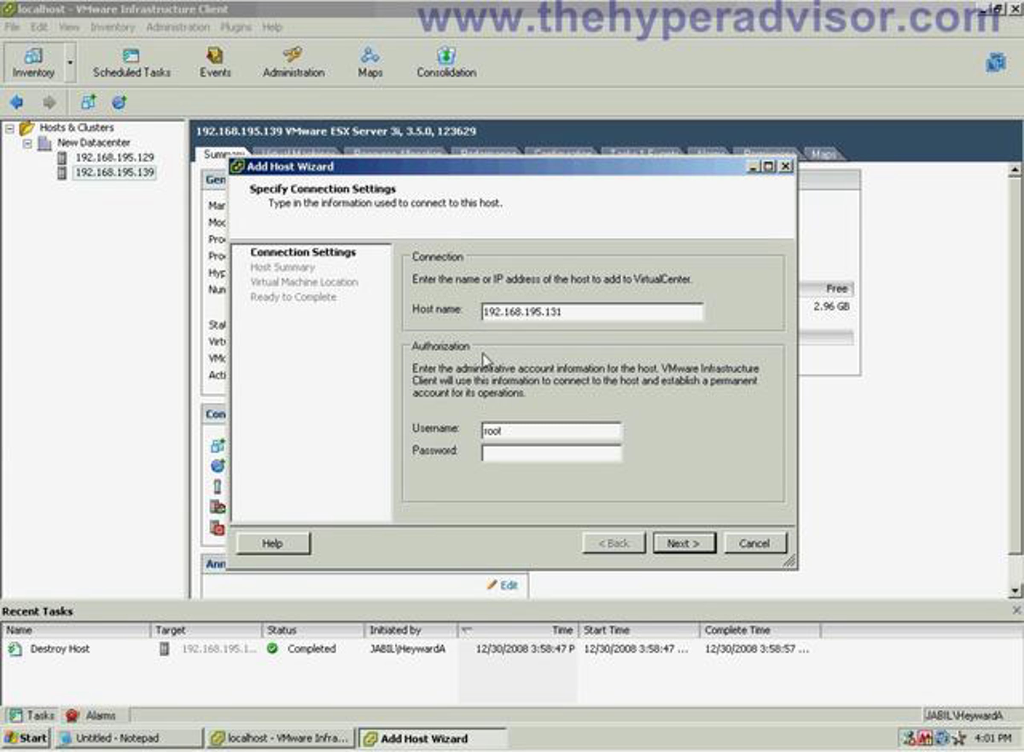This screenshot has height=752, width=1024.
Task: Open the Inventory view in the toolbar
Action: tap(33, 63)
